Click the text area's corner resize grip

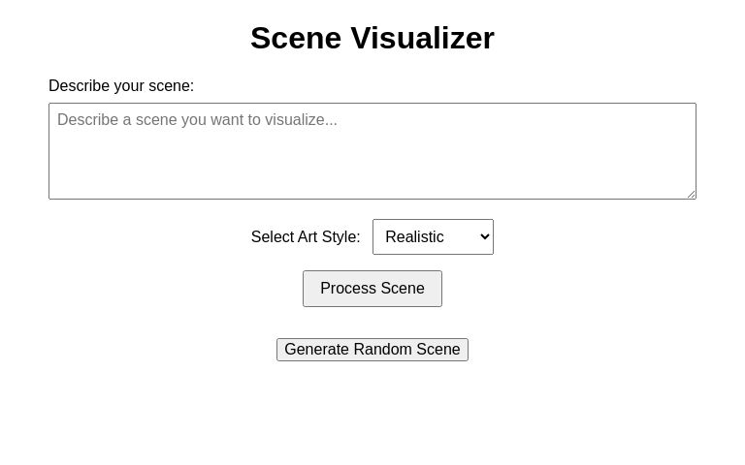[x=691, y=194]
